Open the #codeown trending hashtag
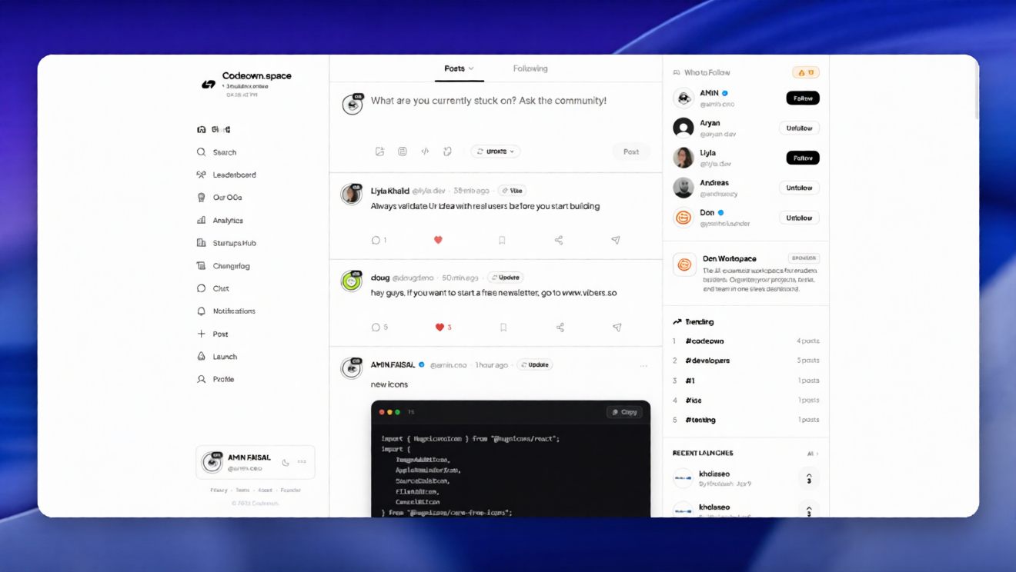This screenshot has height=572, width=1016. (704, 341)
